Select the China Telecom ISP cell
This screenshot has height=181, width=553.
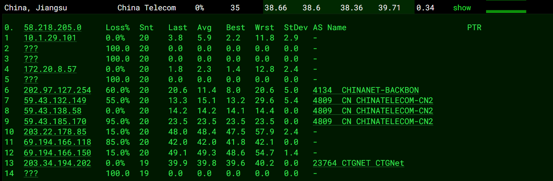tap(146, 8)
